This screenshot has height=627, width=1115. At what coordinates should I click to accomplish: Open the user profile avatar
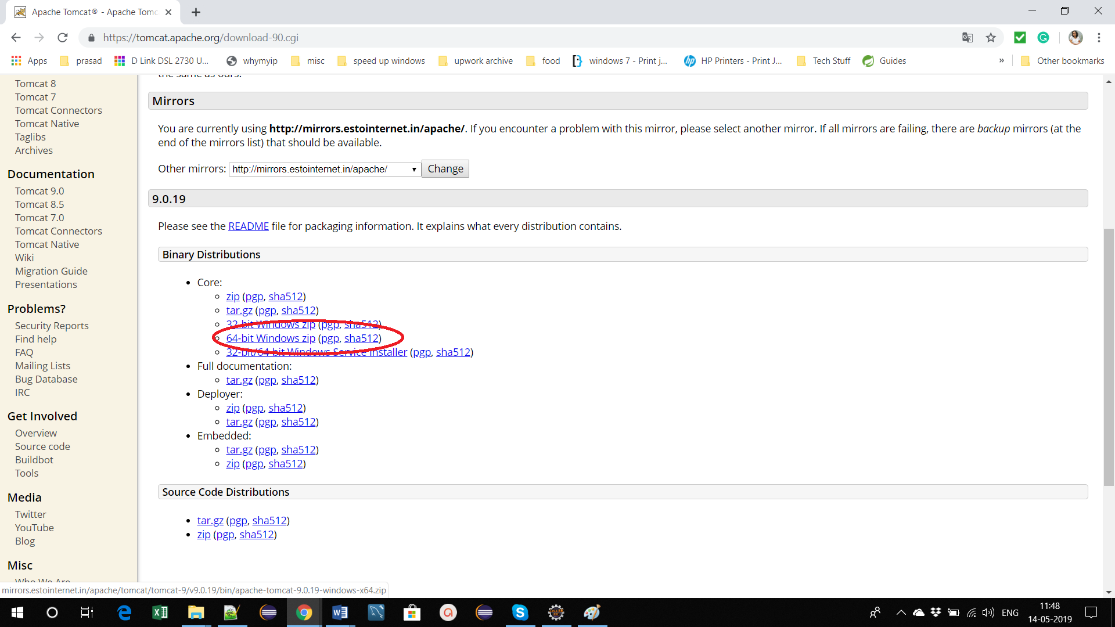[1076, 38]
